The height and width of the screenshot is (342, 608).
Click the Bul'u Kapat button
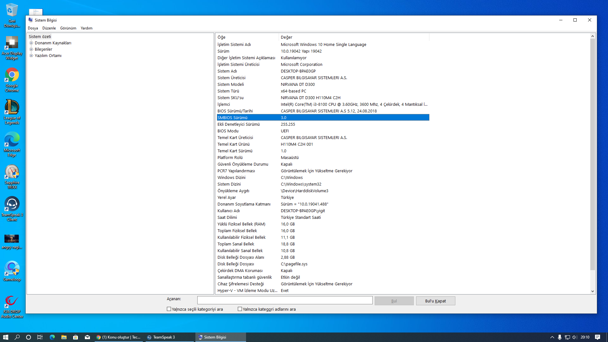(435, 301)
